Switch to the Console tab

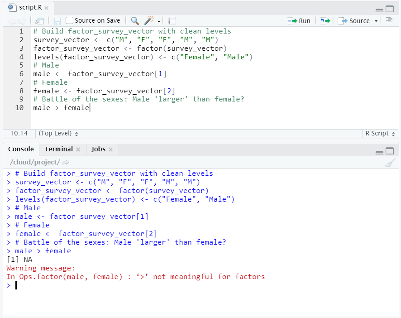[x=21, y=149]
